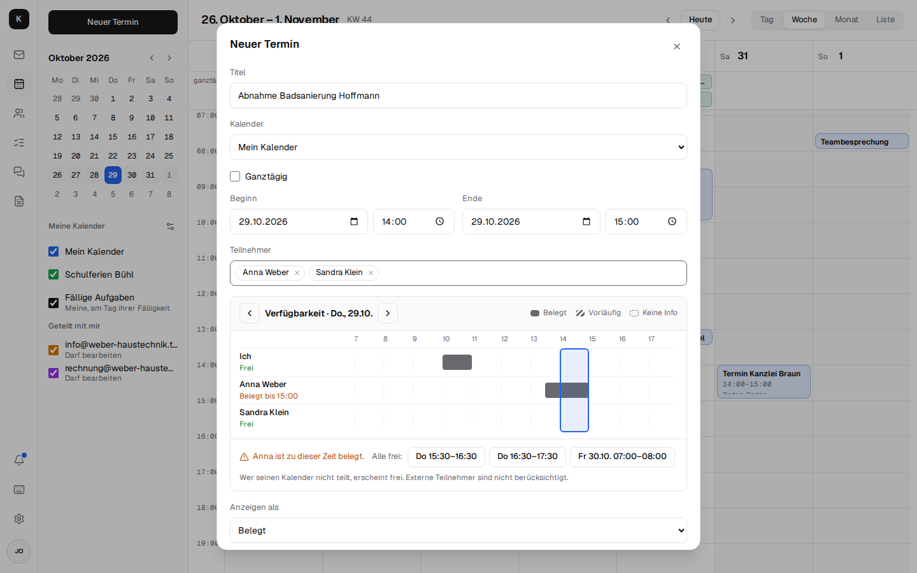The height and width of the screenshot is (573, 917).
Task: Switch to the Tag view
Action: [767, 20]
